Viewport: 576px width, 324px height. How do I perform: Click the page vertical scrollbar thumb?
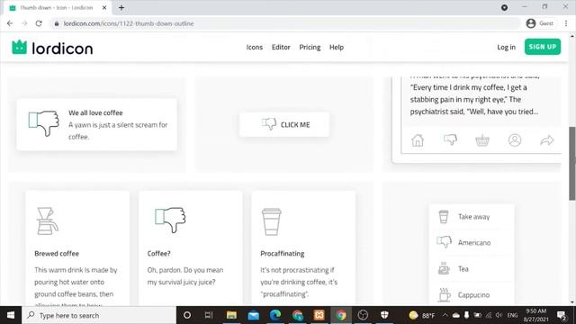pyautogui.click(x=572, y=164)
